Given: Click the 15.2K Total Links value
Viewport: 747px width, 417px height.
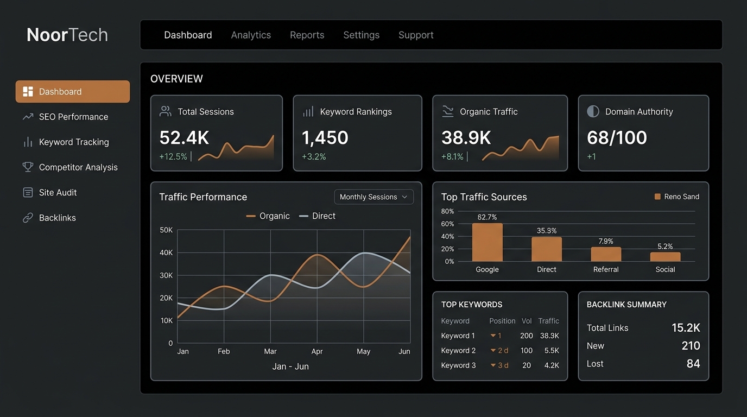Looking at the screenshot, I should pyautogui.click(x=686, y=328).
